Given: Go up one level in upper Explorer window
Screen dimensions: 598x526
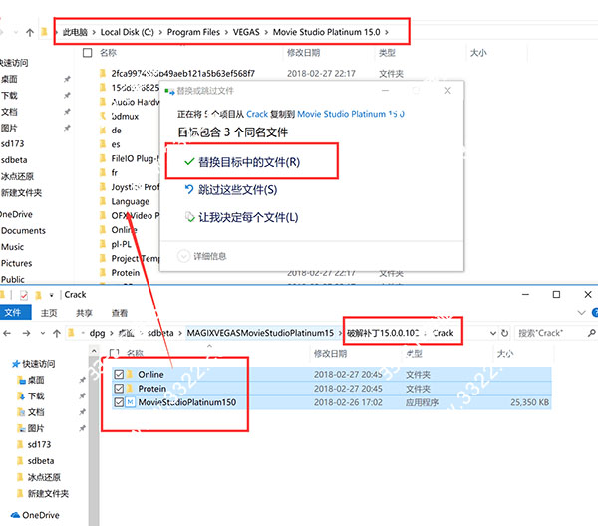Looking at the screenshot, I should click(30, 32).
